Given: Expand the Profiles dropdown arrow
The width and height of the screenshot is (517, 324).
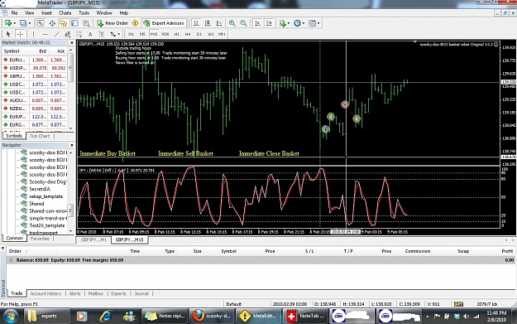Looking at the screenshot, I should [x=29, y=23].
